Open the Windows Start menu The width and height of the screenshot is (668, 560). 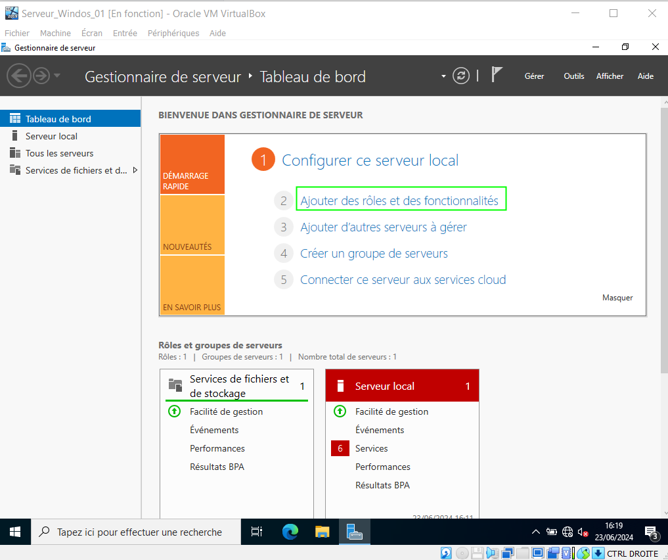(15, 532)
